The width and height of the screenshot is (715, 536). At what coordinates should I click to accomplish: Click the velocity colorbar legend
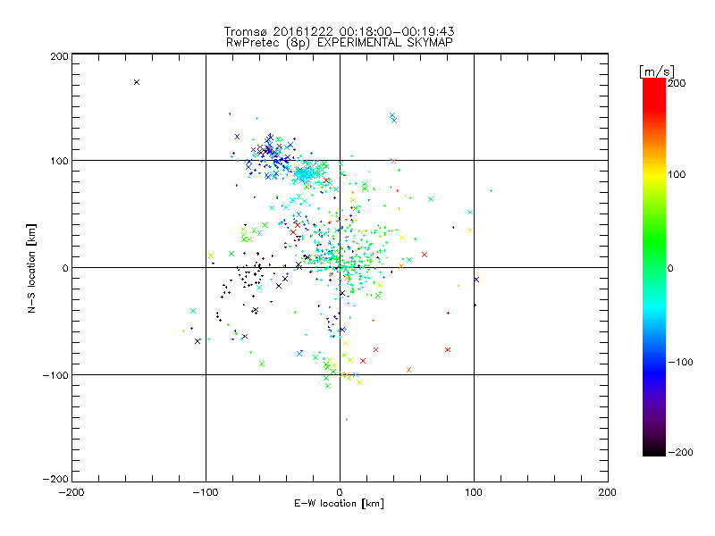pos(654,267)
